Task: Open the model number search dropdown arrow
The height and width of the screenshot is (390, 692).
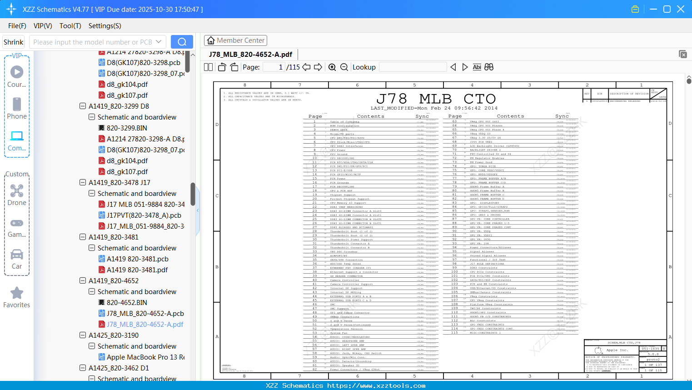Action: tap(159, 42)
